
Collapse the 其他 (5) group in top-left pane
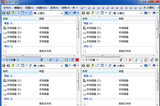pos(8,46)
